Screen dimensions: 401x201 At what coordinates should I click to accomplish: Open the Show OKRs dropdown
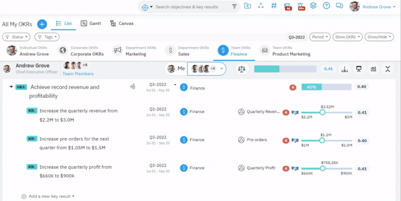(347, 37)
